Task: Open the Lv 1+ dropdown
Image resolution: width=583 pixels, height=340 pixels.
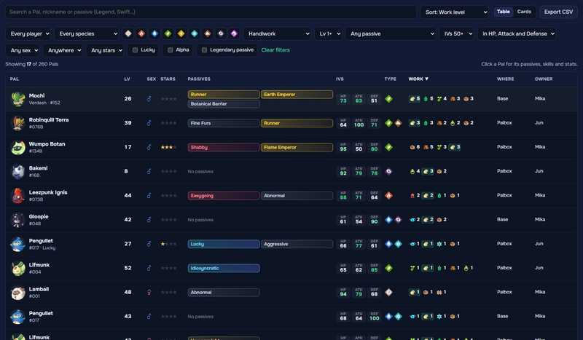Action: click(329, 33)
